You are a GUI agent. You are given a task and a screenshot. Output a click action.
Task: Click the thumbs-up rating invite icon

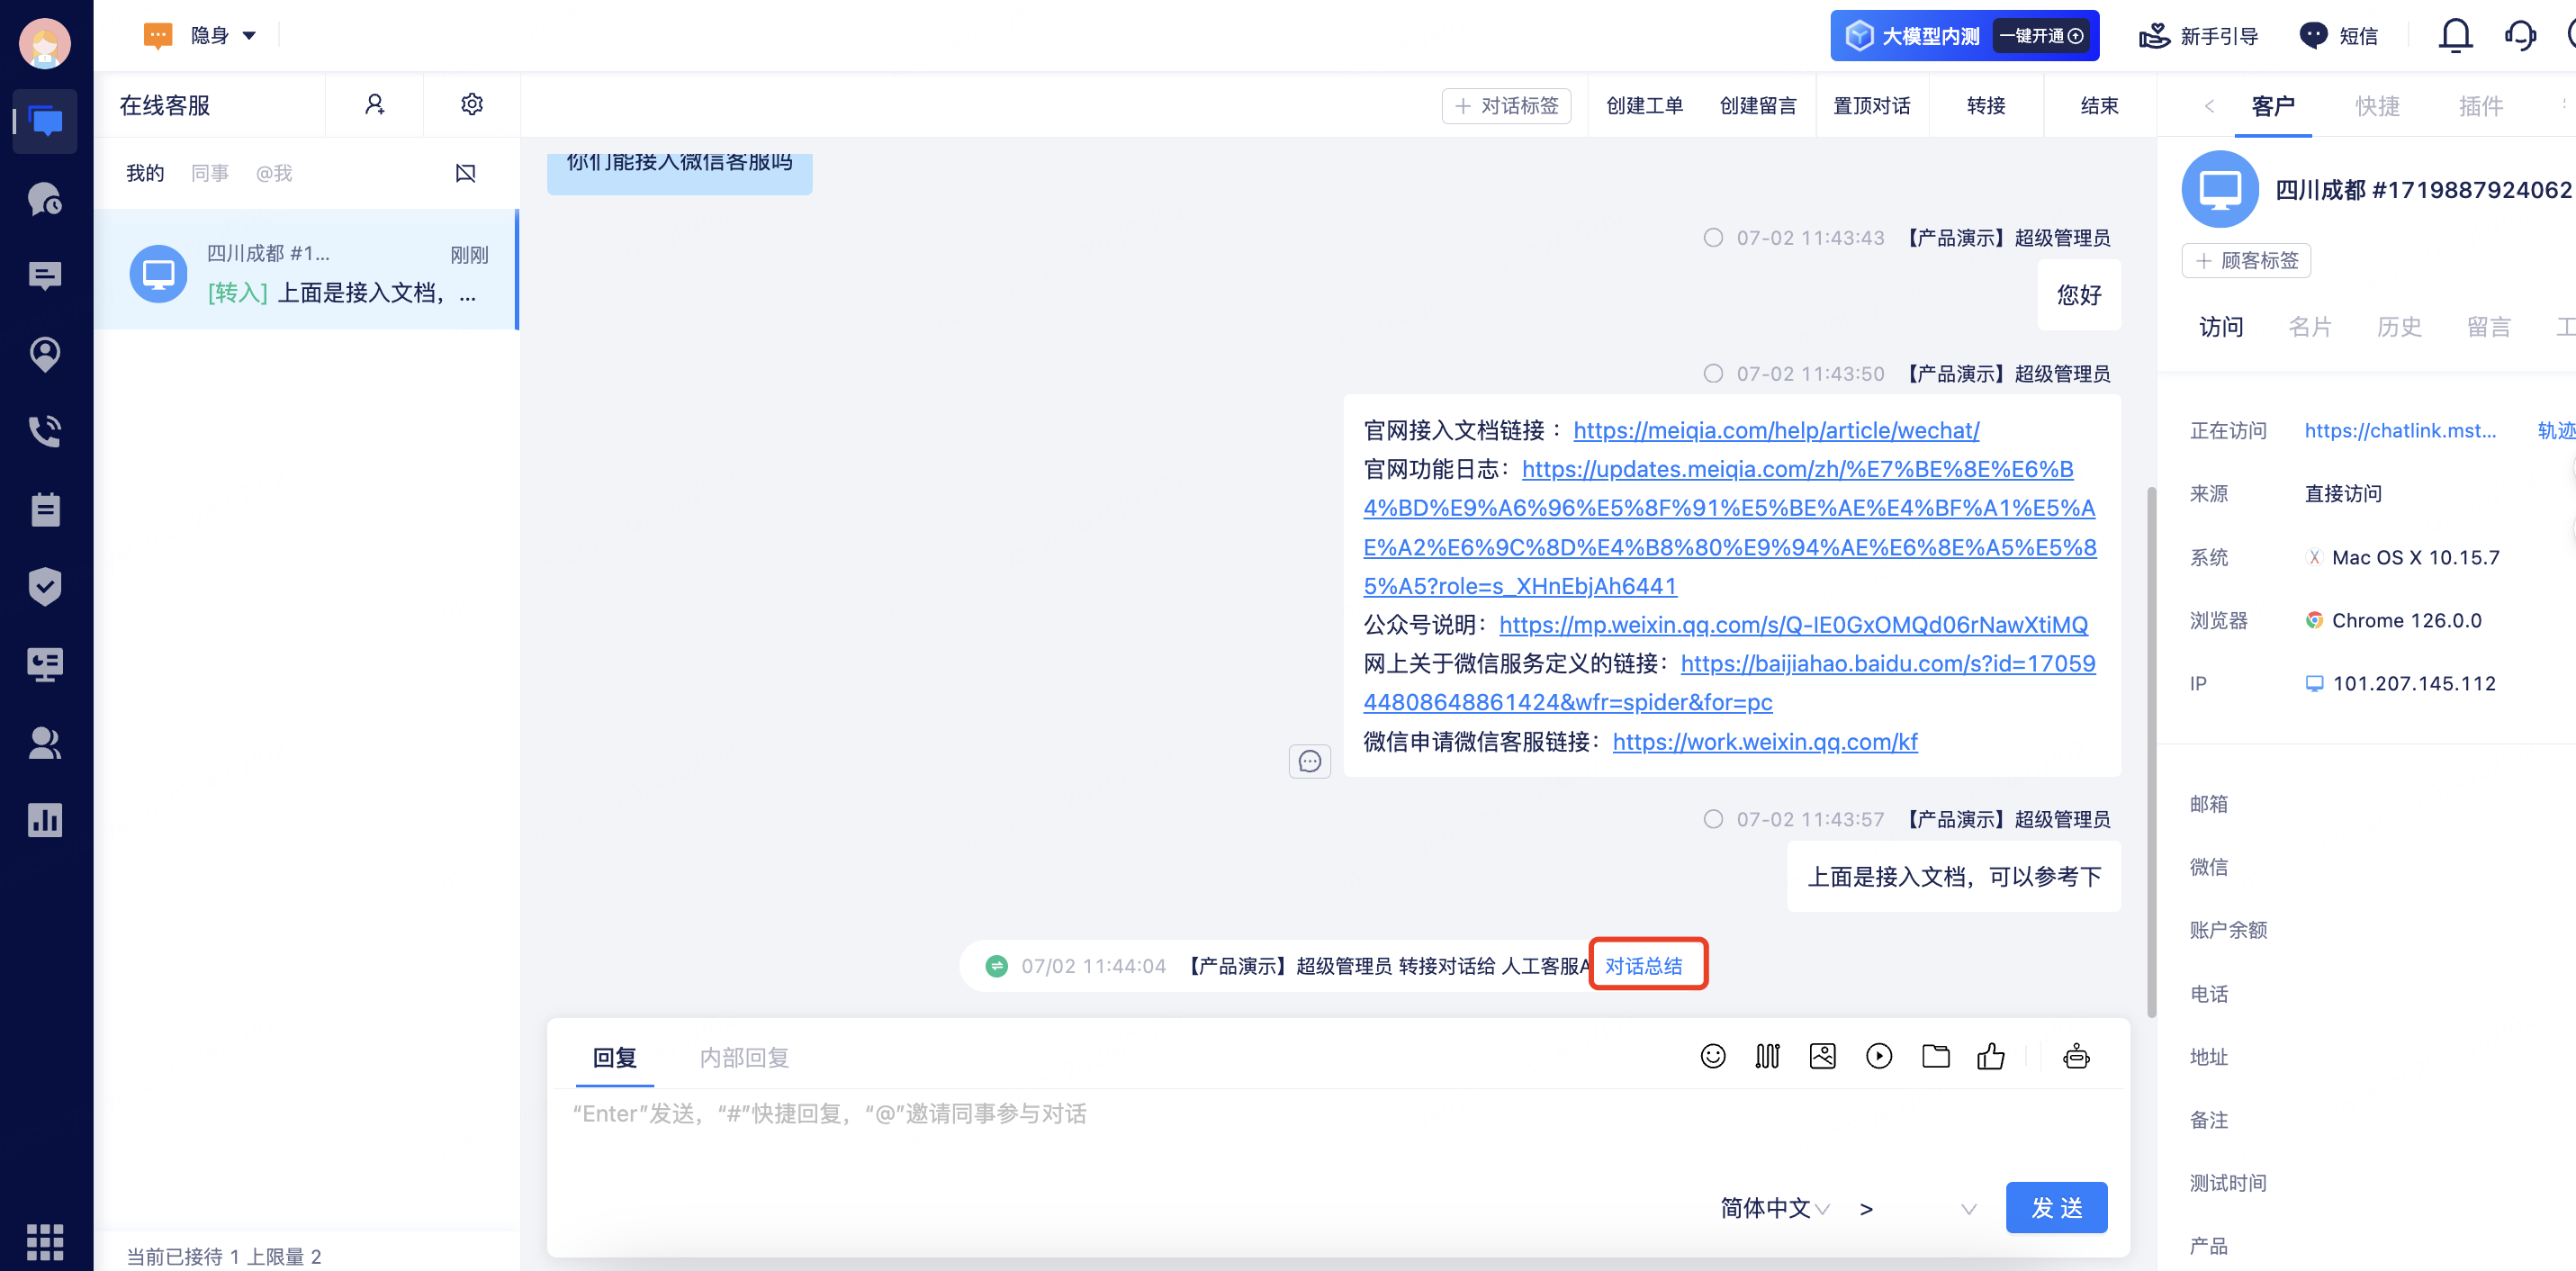tap(1991, 1056)
